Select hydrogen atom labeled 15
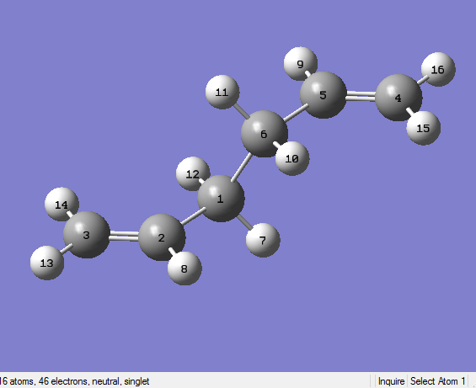The image size is (476, 388). (424, 128)
